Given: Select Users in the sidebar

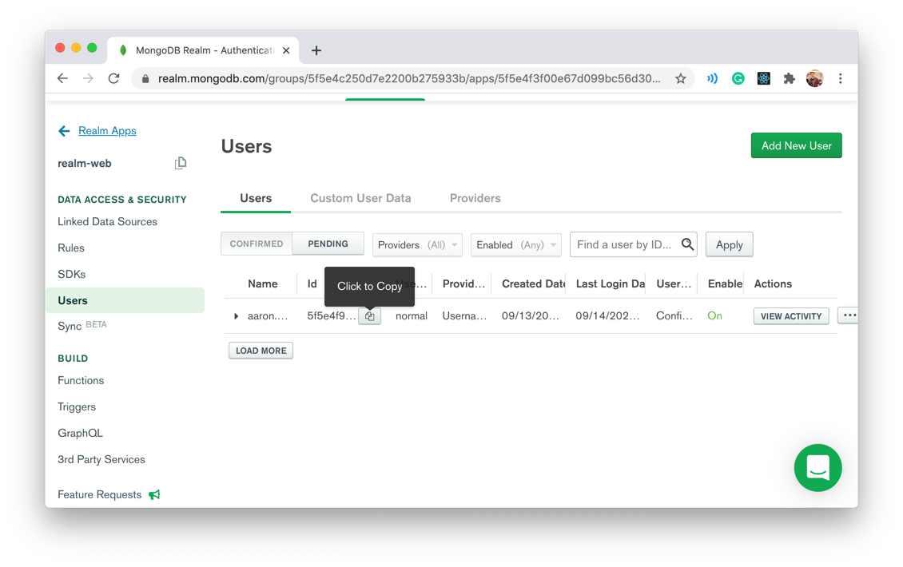Looking at the screenshot, I should point(125,300).
